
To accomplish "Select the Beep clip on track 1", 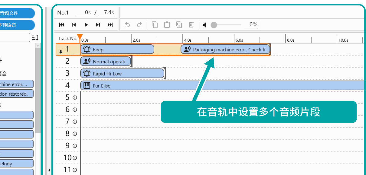I will [117, 49].
